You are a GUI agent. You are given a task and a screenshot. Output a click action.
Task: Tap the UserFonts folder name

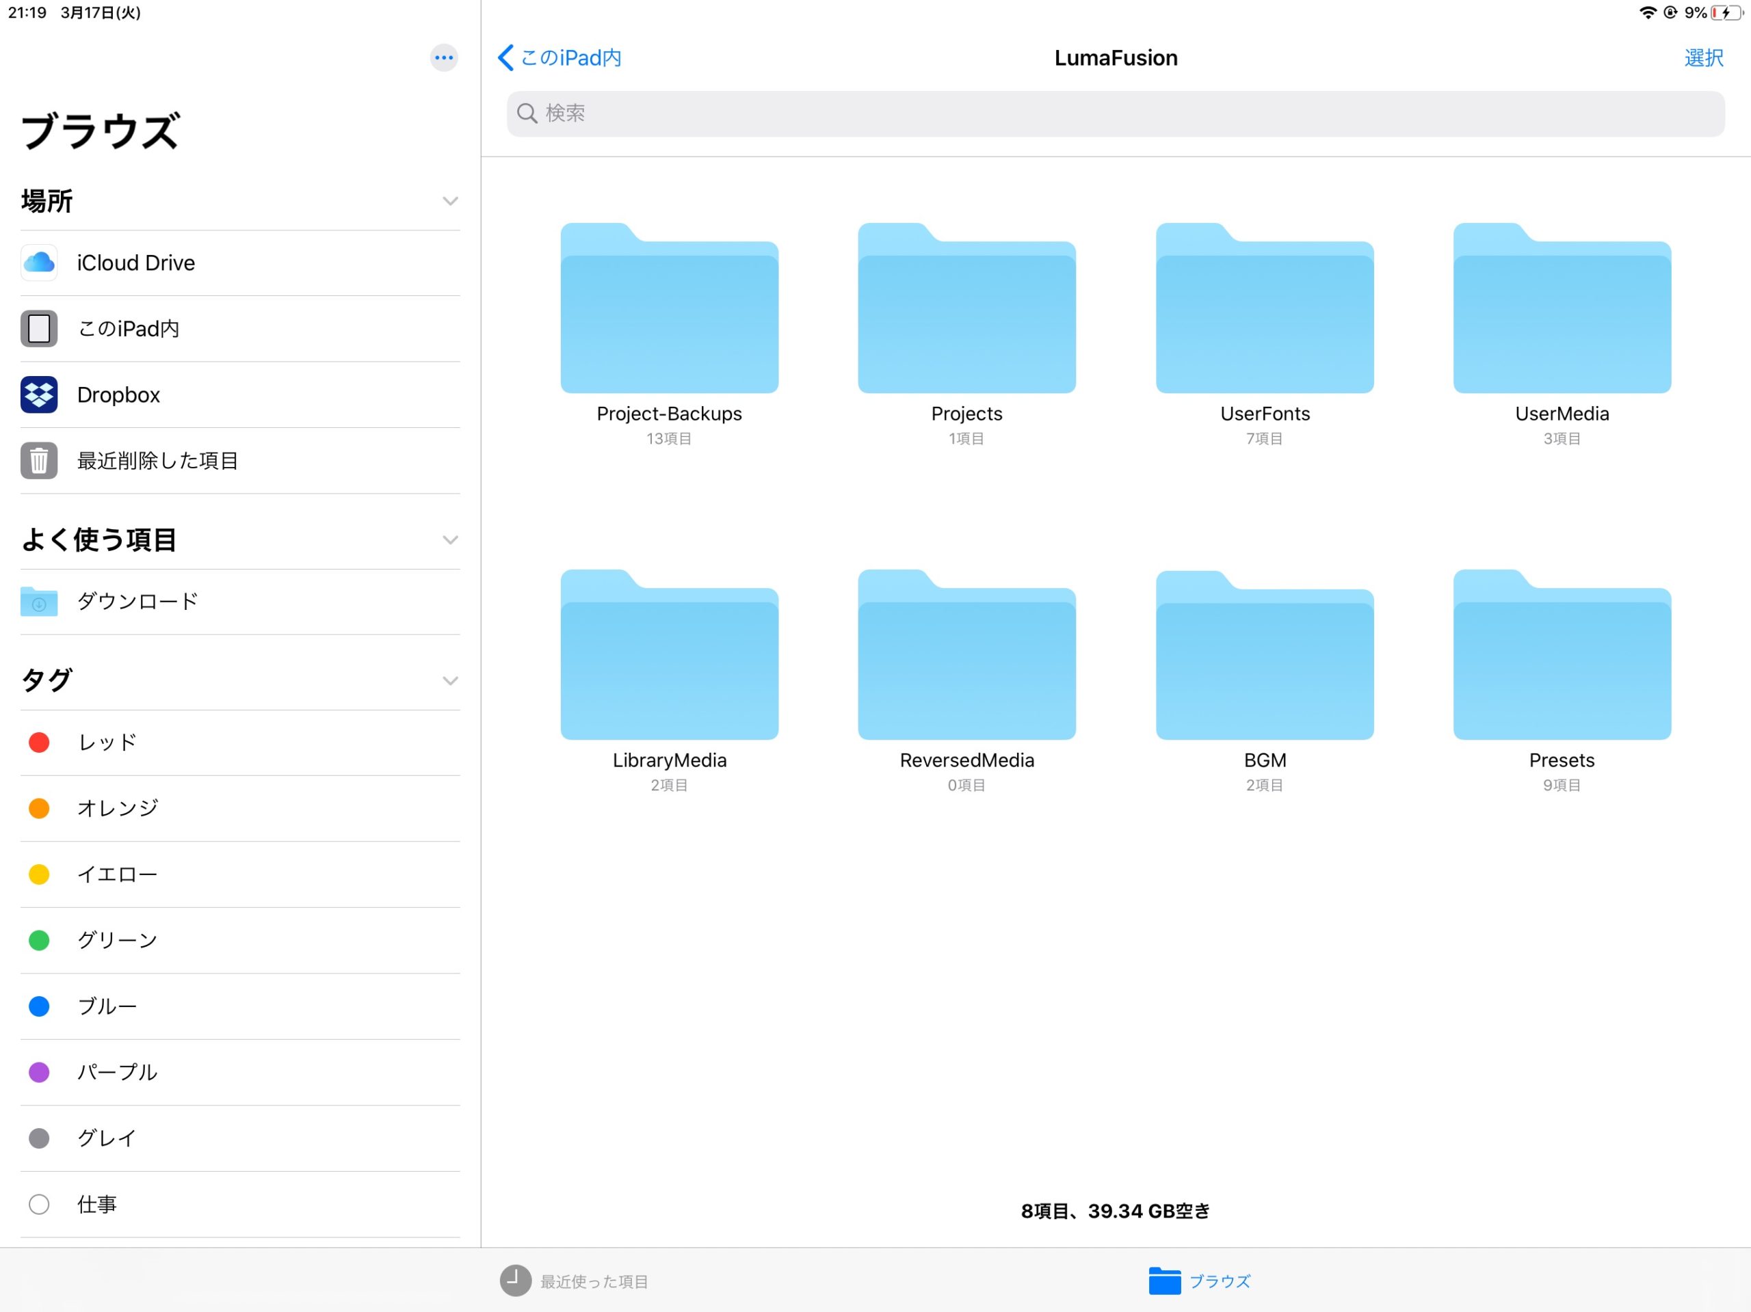tap(1264, 414)
